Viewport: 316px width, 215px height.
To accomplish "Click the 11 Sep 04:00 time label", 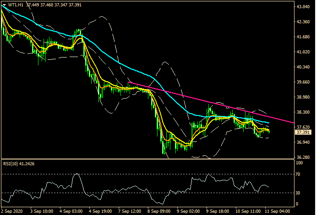I will coord(277,212).
